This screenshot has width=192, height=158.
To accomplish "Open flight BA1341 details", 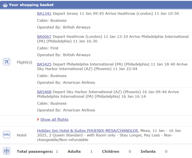I will point(44,13).
